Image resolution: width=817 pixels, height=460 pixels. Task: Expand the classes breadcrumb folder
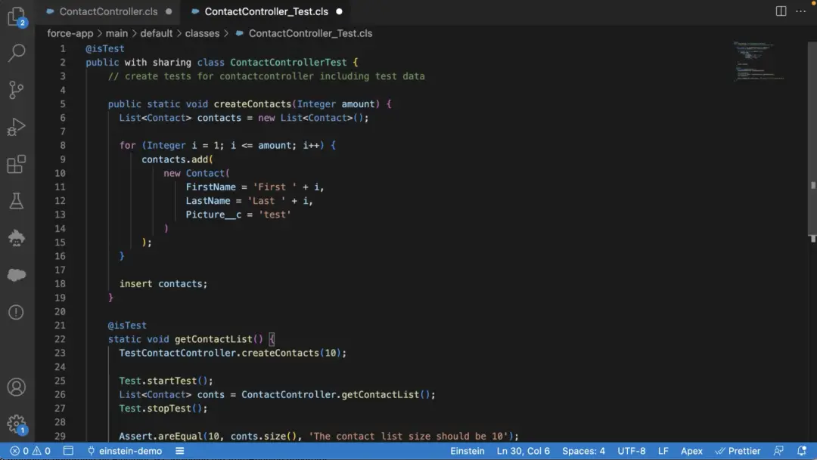click(x=202, y=33)
